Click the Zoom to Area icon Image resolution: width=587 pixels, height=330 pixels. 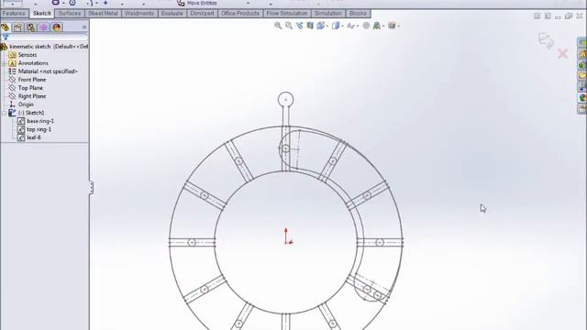coord(289,26)
